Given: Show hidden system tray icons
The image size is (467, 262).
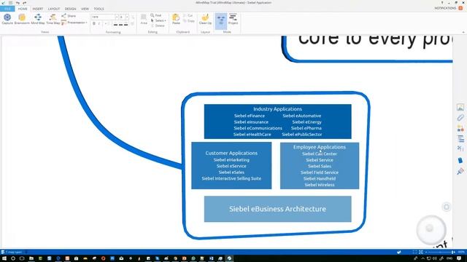Looking at the screenshot, I should point(422,258).
